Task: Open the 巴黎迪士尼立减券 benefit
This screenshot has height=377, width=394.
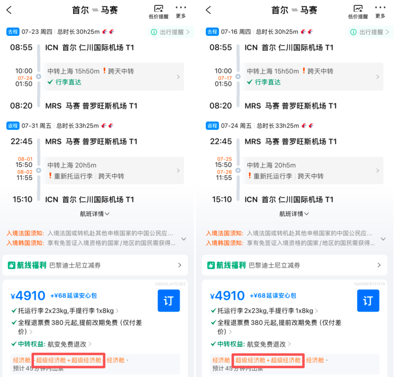Action: pyautogui.click(x=73, y=265)
